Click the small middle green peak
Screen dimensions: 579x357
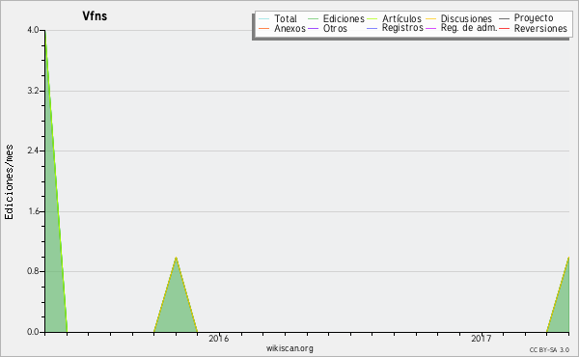click(x=176, y=295)
